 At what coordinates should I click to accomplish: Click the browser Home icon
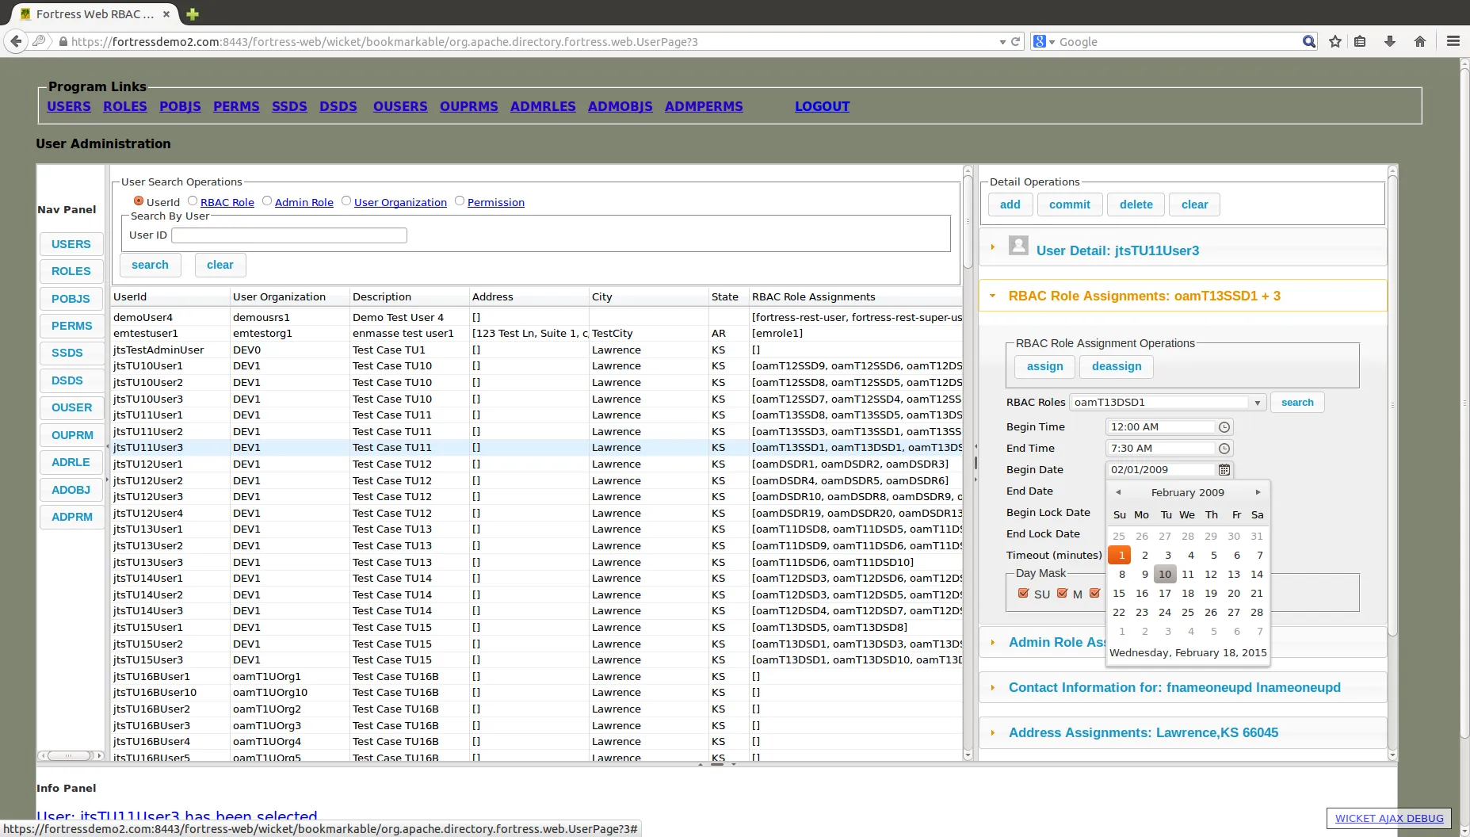(1420, 41)
